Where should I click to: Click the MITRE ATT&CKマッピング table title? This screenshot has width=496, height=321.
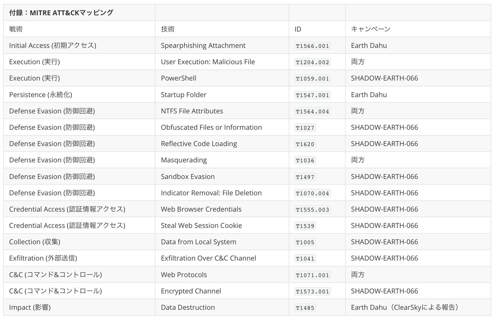(61, 13)
